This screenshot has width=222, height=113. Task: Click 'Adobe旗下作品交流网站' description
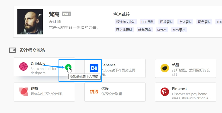coord(118,72)
